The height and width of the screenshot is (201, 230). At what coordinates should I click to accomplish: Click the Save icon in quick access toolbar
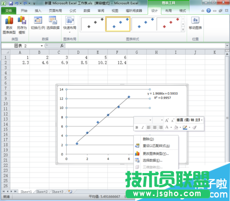[11, 3]
